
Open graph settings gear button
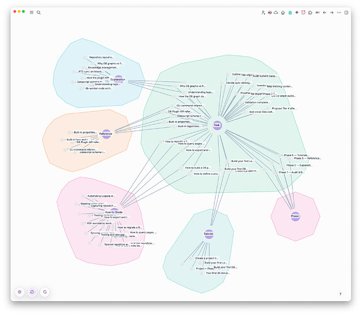pos(19,292)
